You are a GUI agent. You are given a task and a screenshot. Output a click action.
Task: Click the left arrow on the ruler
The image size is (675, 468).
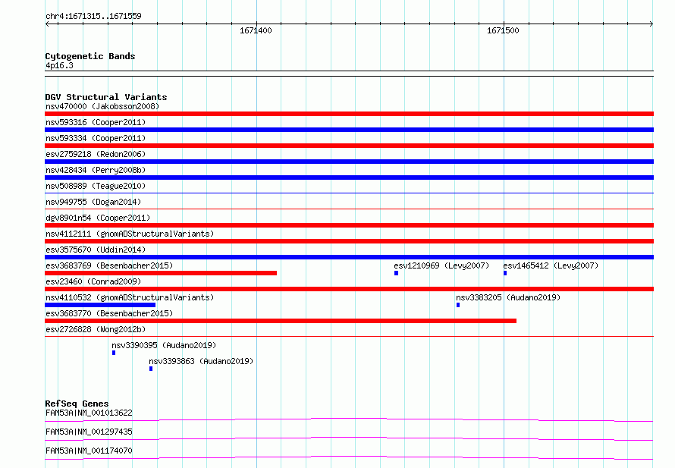47,24
